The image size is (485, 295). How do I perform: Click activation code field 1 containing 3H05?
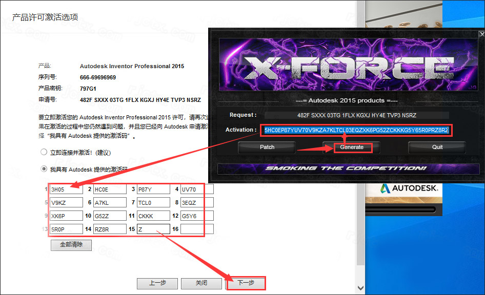click(66, 189)
